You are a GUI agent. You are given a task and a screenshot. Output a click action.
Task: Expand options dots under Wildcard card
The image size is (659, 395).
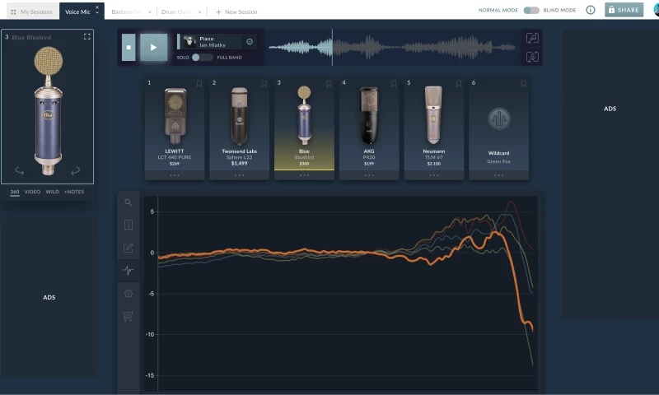(498, 175)
